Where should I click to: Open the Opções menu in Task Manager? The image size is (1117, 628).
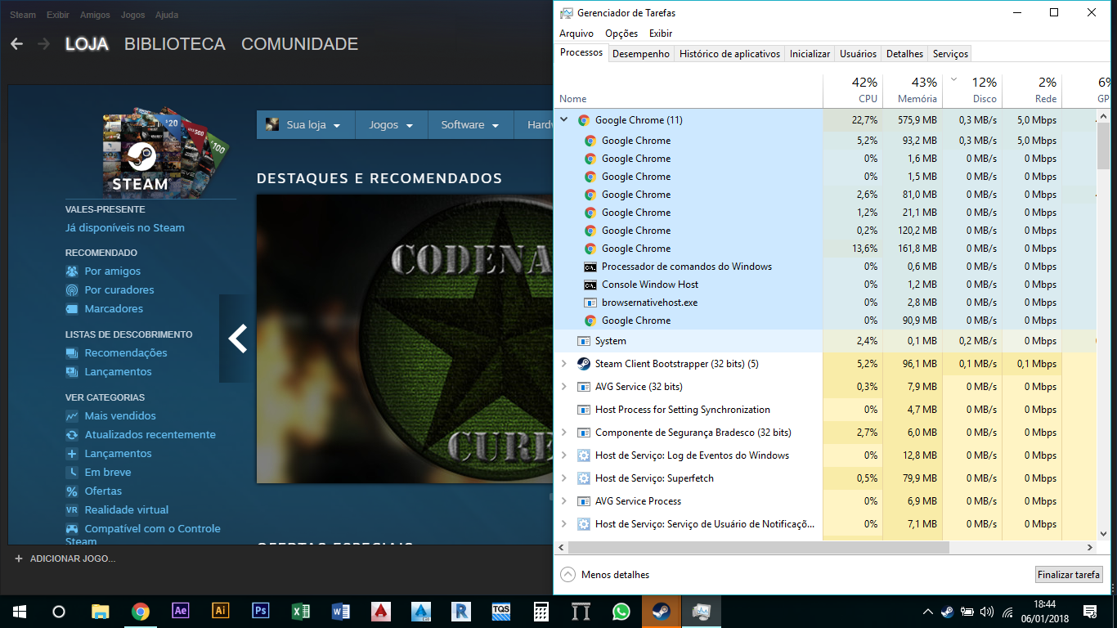621,34
